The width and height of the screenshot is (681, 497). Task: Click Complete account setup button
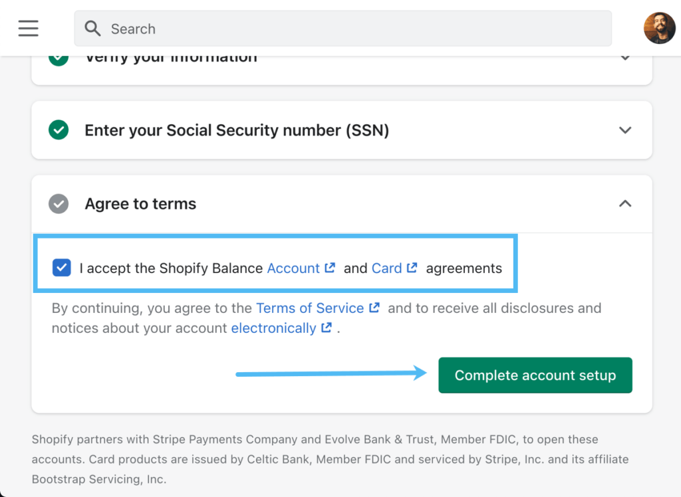[535, 375]
